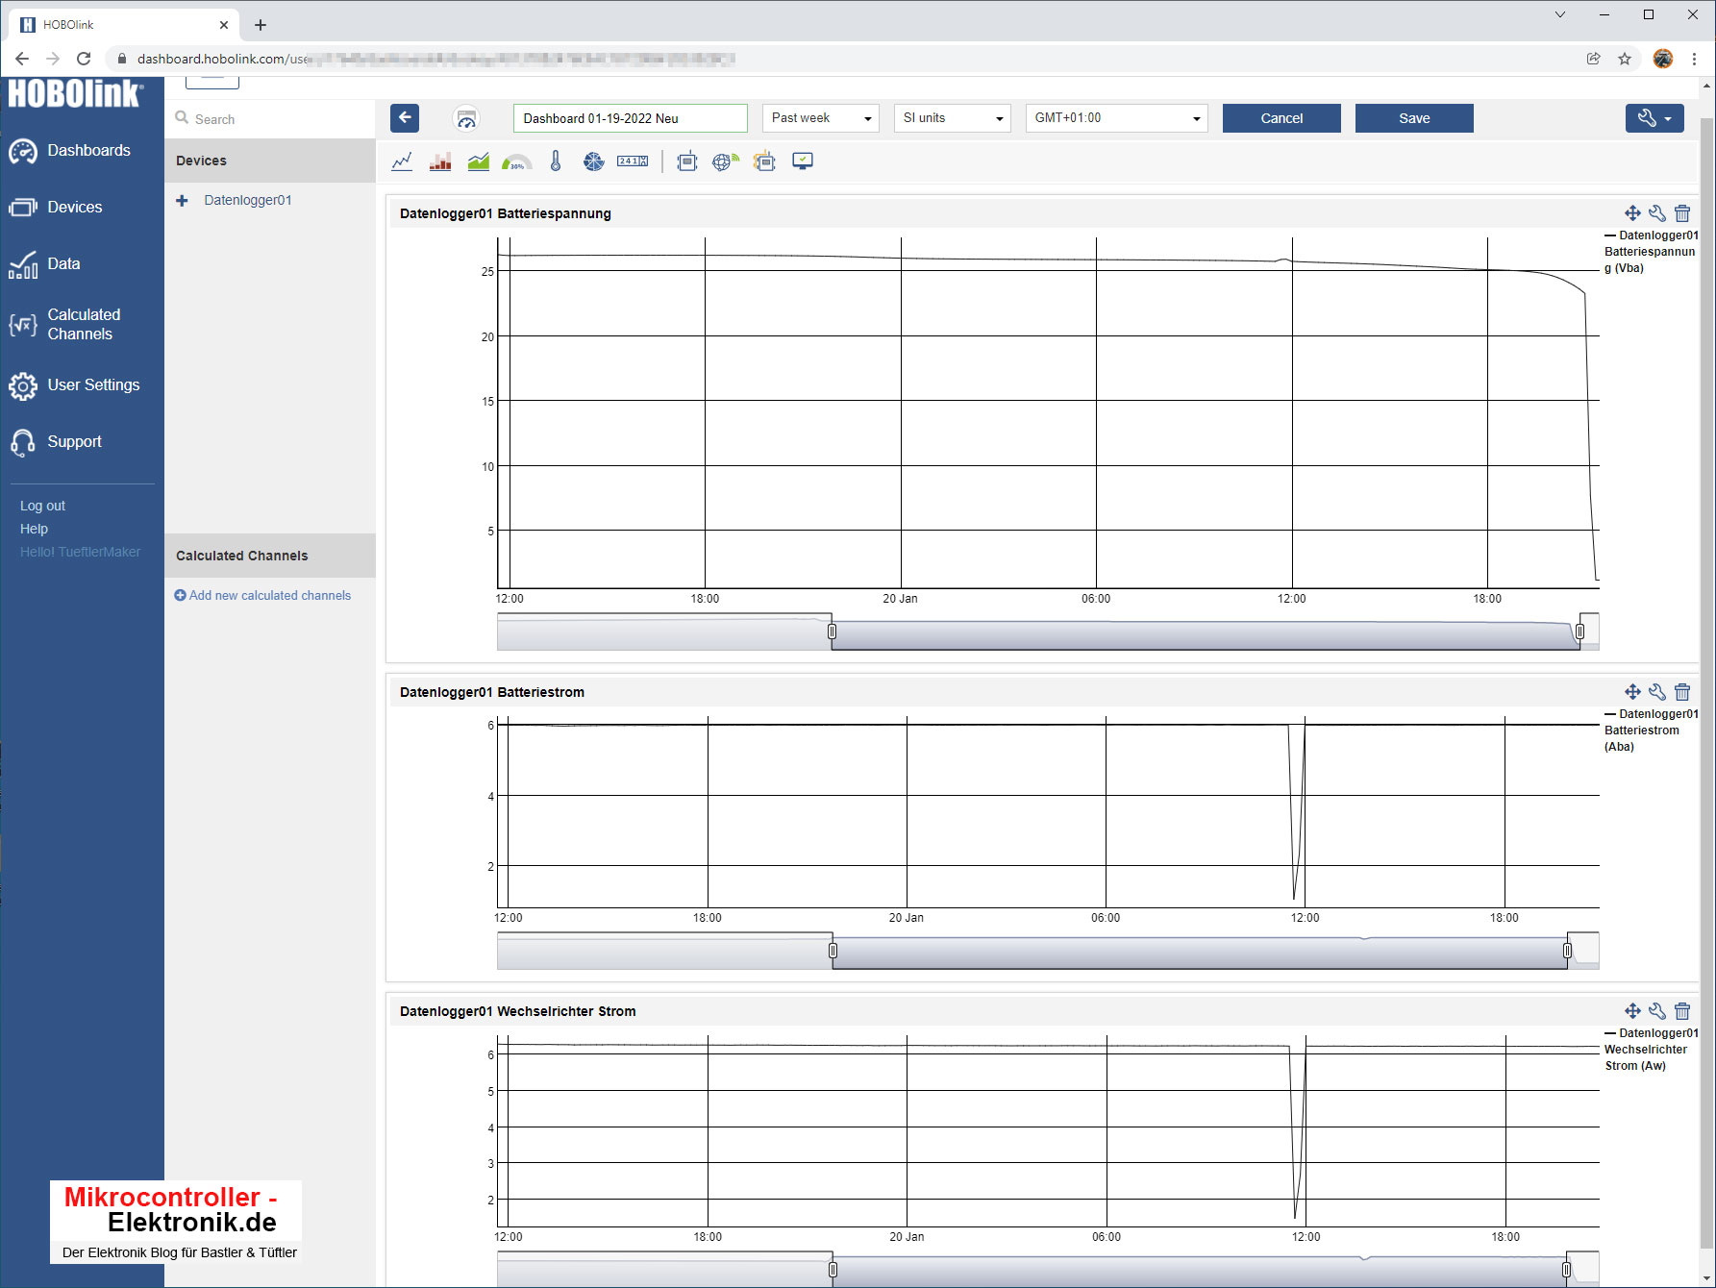Click Add new calculated channels link
This screenshot has height=1288, width=1716.
[x=262, y=596]
